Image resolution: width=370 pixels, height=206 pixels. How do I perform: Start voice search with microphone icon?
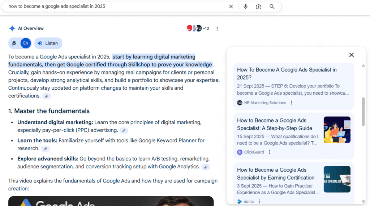pyautogui.click(x=245, y=7)
